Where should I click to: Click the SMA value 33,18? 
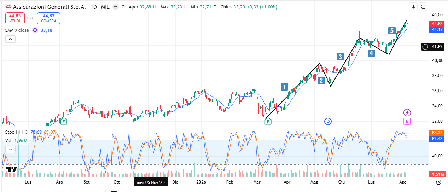click(x=46, y=30)
